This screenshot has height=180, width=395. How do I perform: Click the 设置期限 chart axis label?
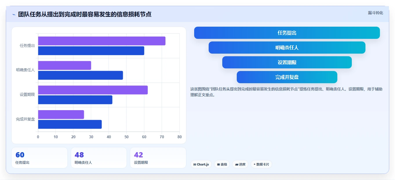[27, 94]
